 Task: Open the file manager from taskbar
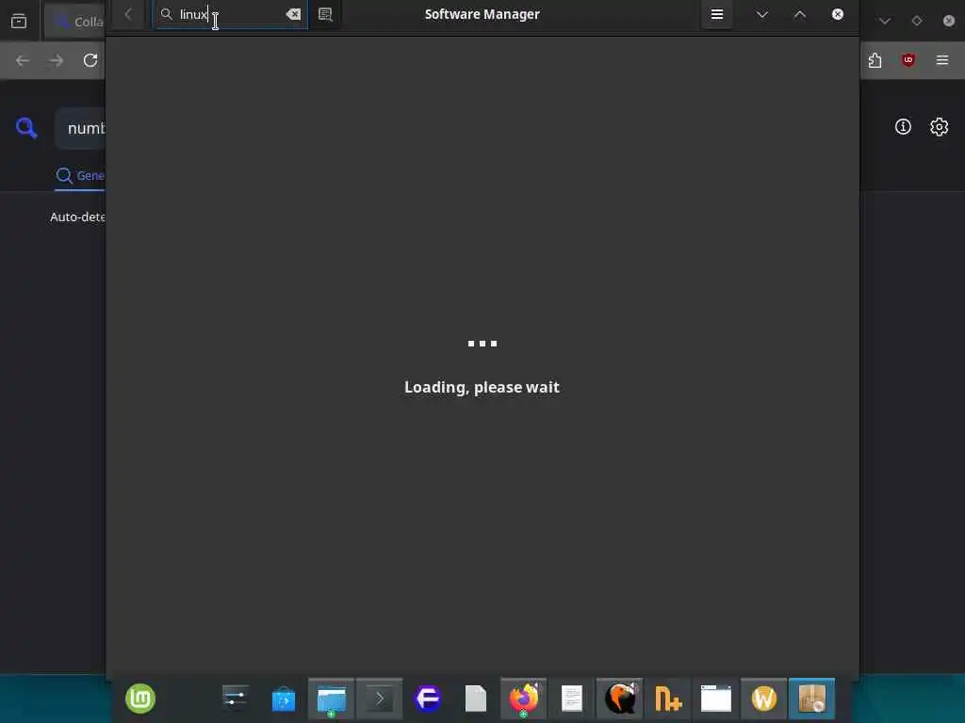331,699
